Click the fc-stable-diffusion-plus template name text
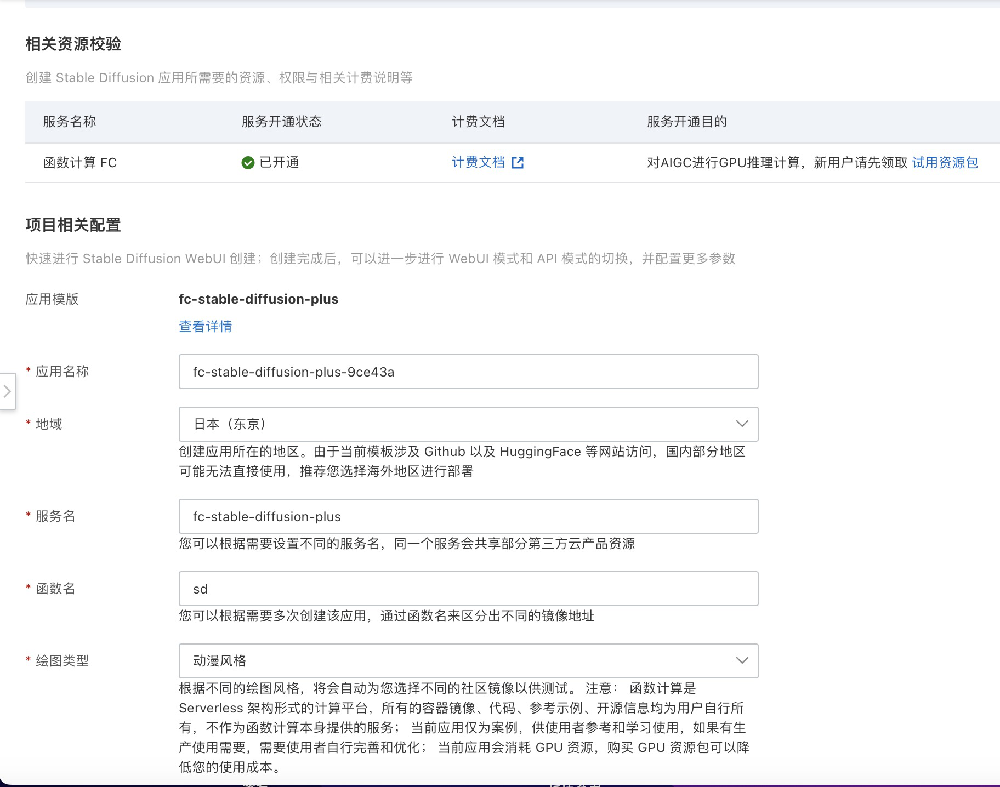 258,299
